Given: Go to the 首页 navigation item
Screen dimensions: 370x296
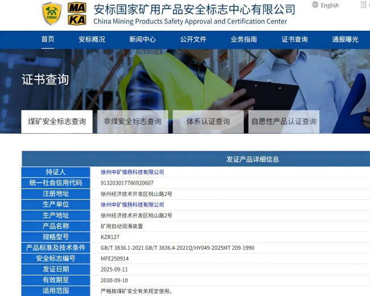Looking at the screenshot, I should (48, 39).
